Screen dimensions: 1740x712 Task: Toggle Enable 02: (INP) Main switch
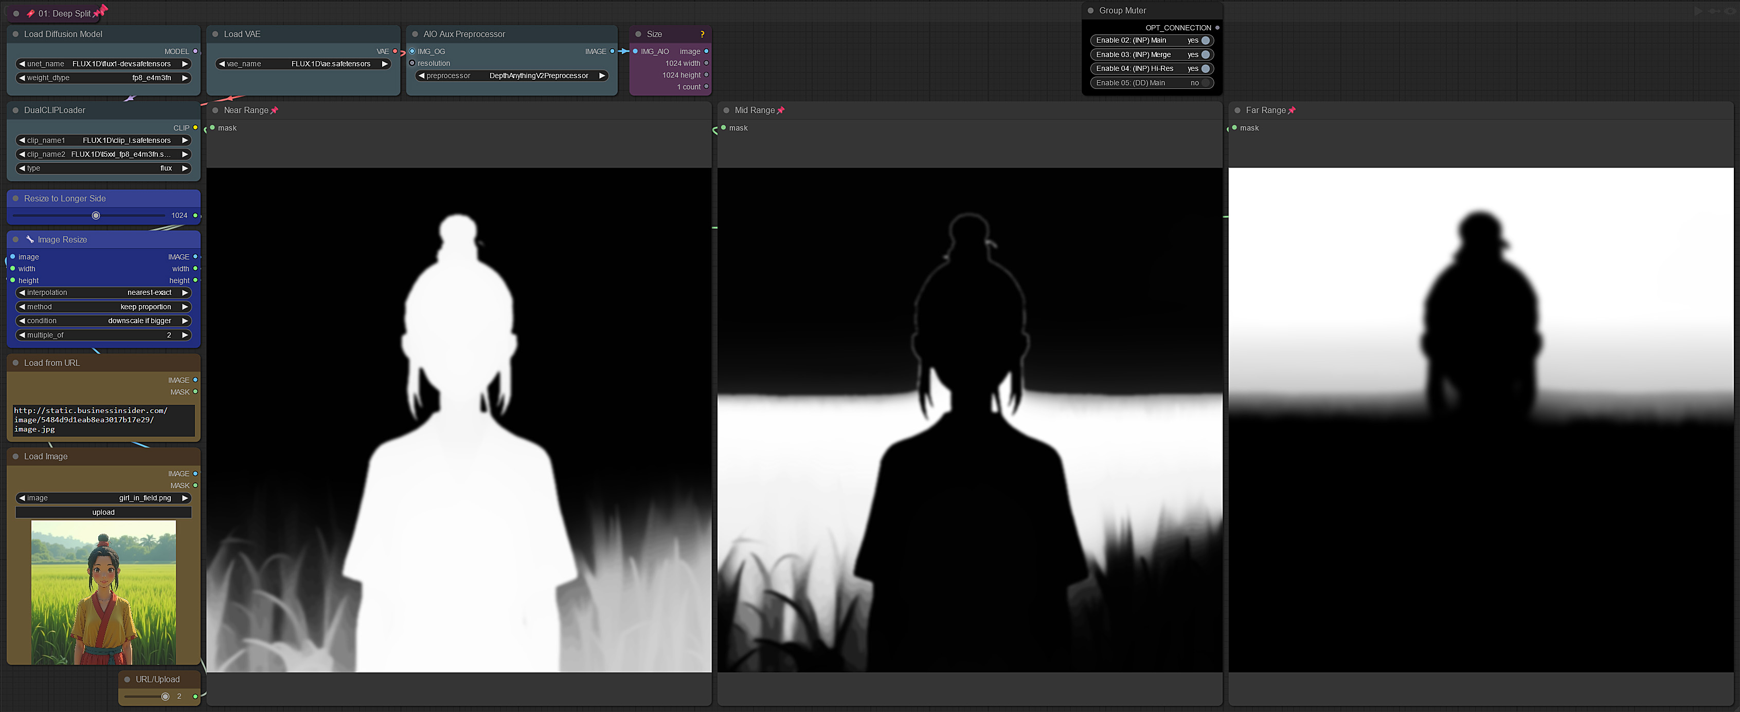[x=1205, y=41]
